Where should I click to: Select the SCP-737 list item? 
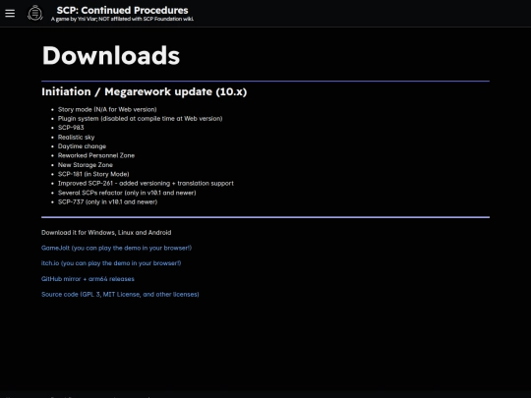click(x=108, y=201)
